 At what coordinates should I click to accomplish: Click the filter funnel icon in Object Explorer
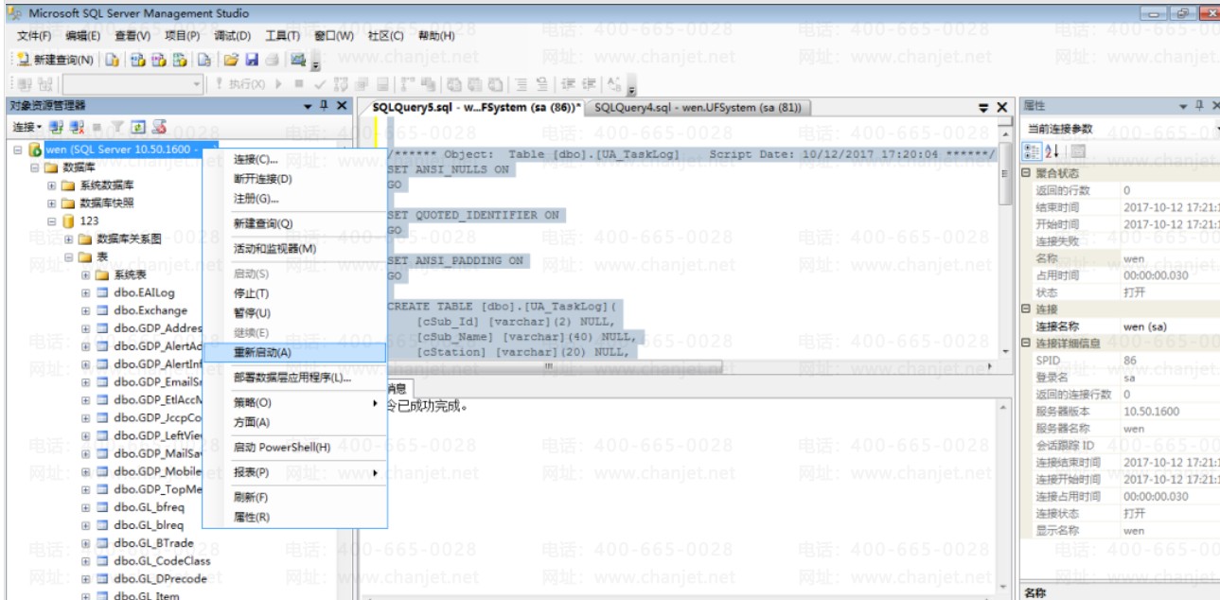(118, 127)
